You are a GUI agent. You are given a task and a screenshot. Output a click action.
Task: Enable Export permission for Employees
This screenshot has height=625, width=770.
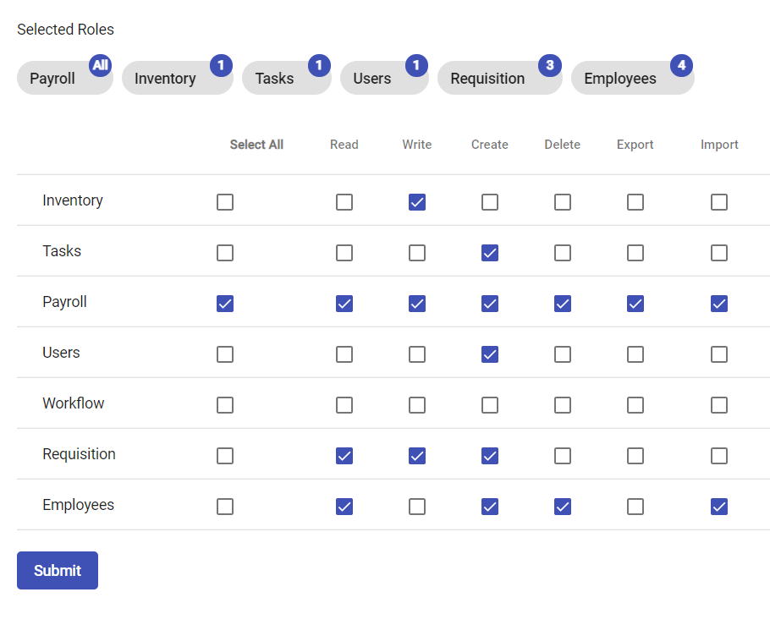pyautogui.click(x=635, y=507)
